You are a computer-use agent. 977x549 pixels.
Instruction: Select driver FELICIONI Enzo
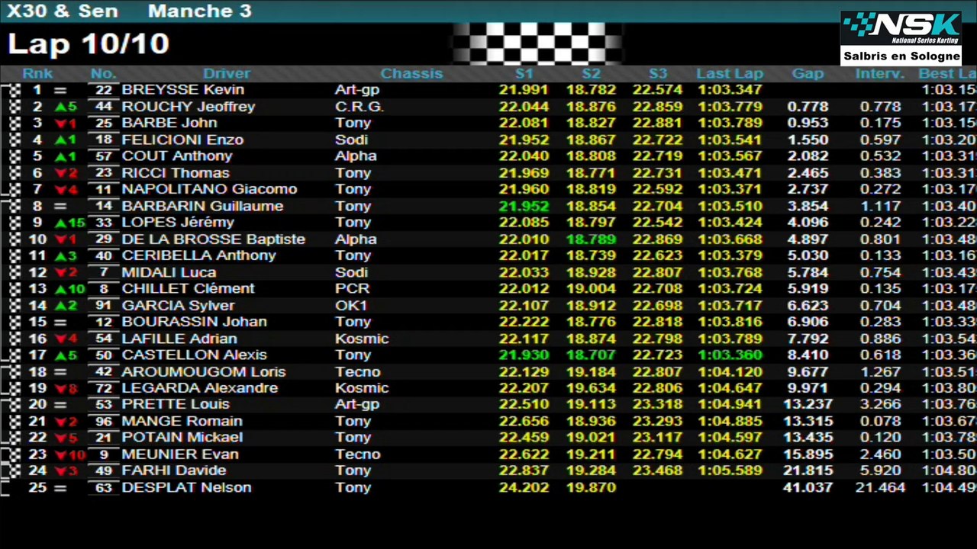click(182, 140)
